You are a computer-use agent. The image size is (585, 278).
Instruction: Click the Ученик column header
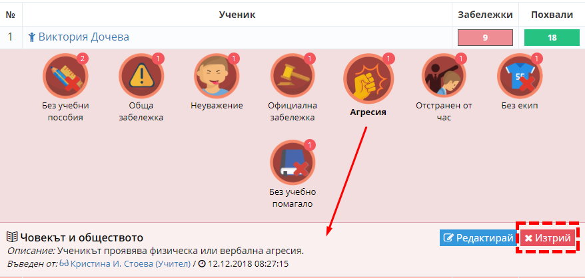pyautogui.click(x=237, y=15)
